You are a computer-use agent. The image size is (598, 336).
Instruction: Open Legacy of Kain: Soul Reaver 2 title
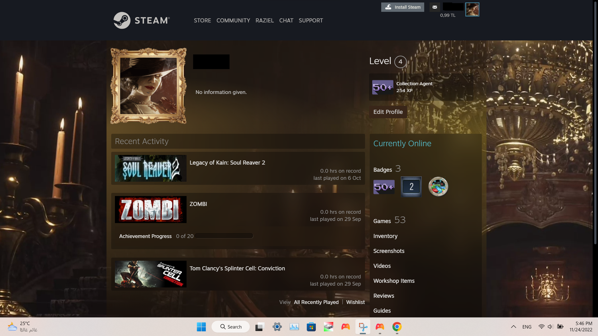(x=227, y=163)
